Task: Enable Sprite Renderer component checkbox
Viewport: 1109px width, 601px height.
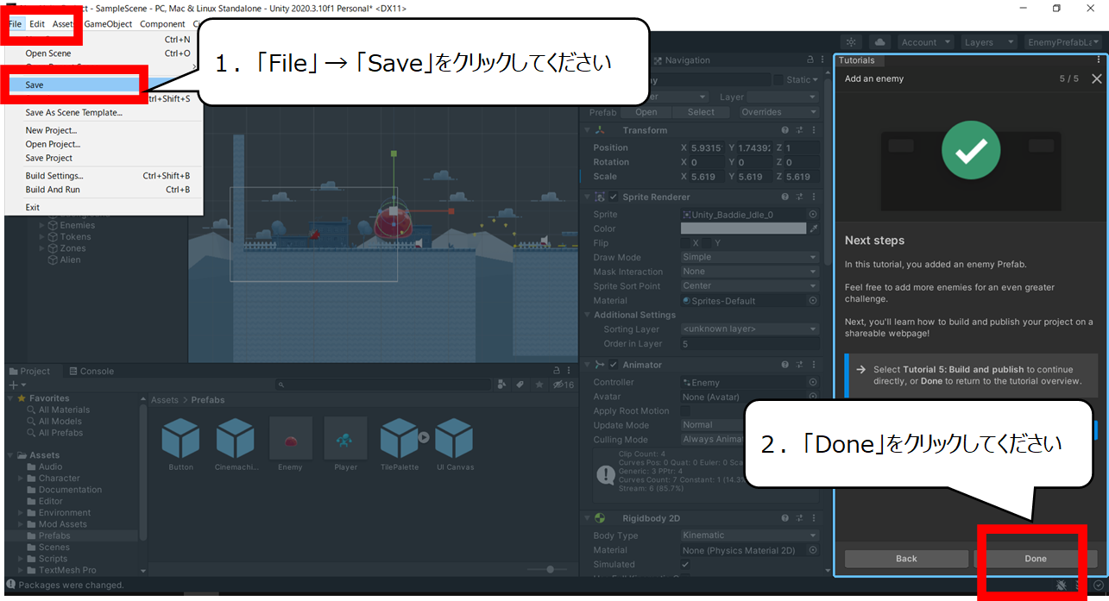Action: [614, 197]
